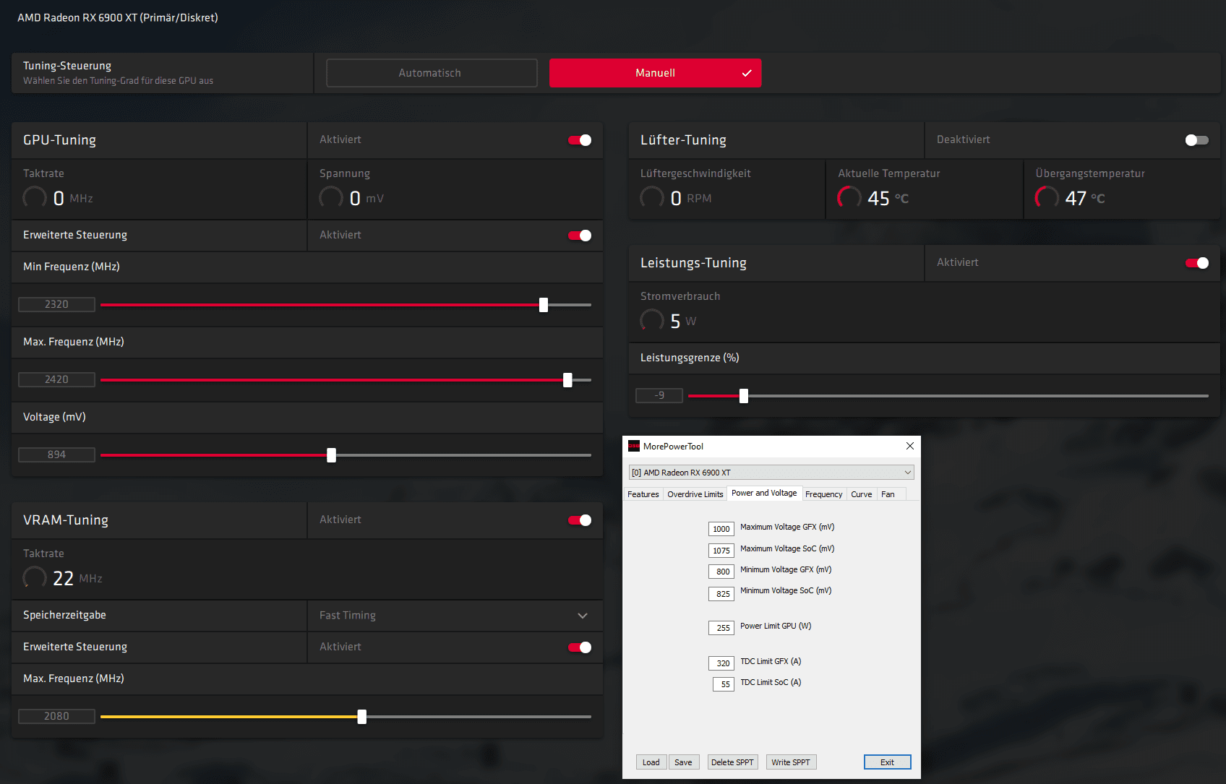Click the GPU Max. Frequenz slider handle
Screen dimensions: 1226x784
(567, 380)
